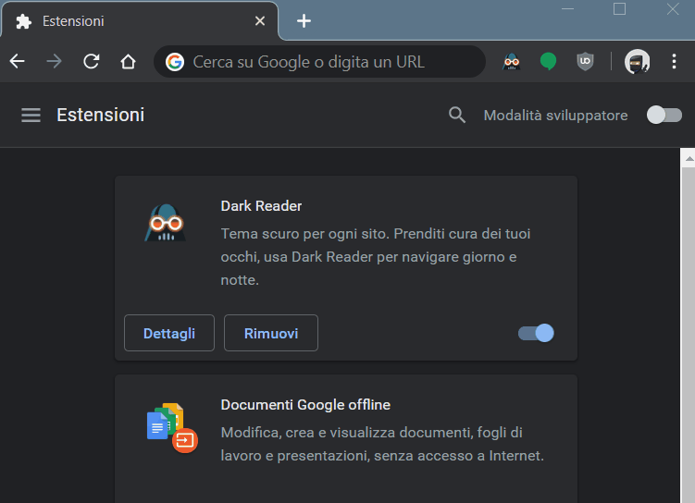Click the forward navigation arrow
Viewport: 695px width, 503px height.
pos(54,62)
